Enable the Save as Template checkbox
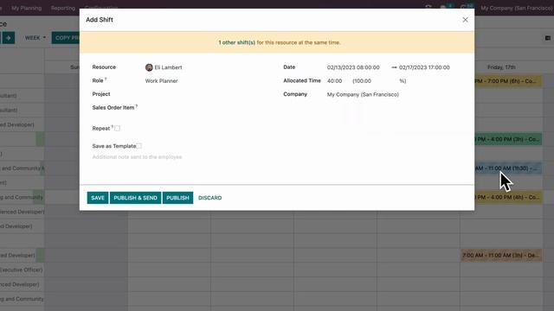 pyautogui.click(x=138, y=146)
